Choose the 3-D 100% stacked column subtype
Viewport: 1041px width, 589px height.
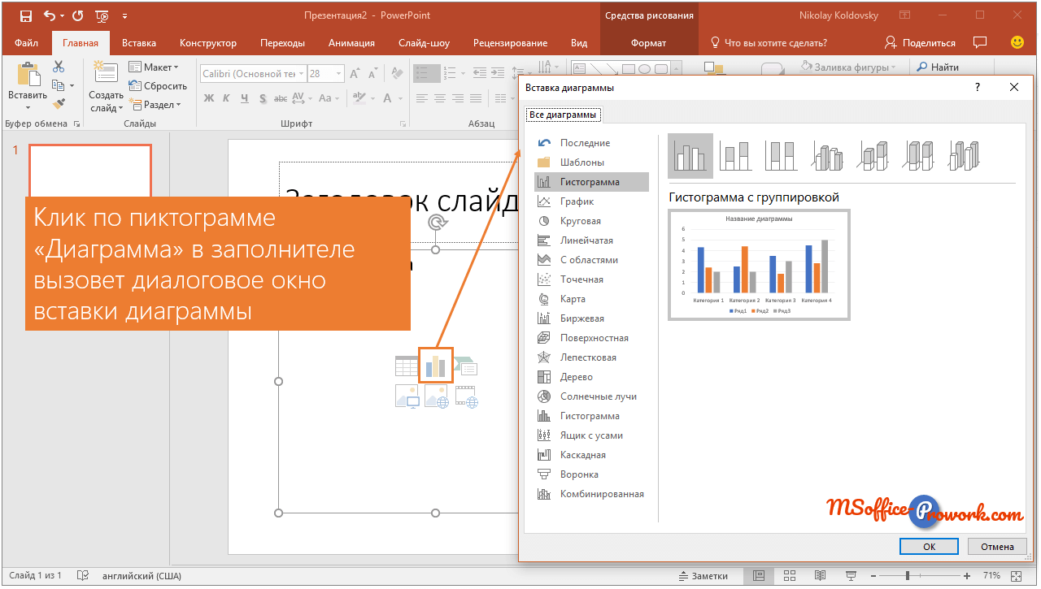917,156
